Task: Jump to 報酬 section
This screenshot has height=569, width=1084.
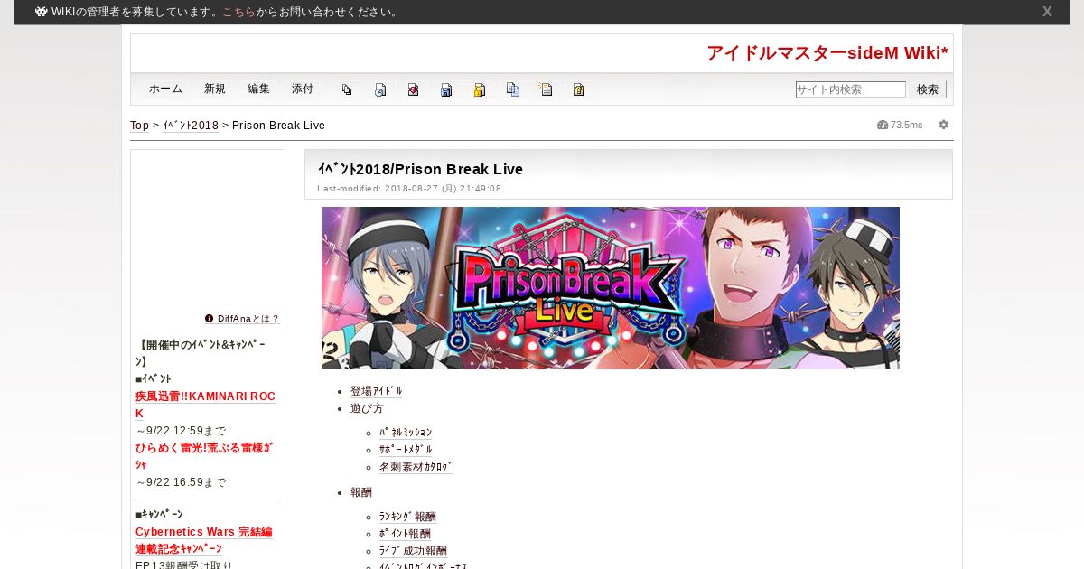Action: click(x=361, y=492)
